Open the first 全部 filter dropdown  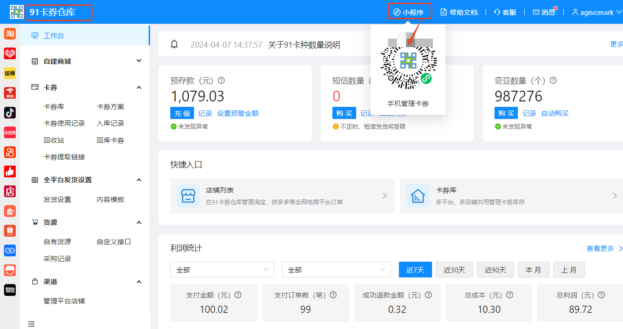coord(222,270)
